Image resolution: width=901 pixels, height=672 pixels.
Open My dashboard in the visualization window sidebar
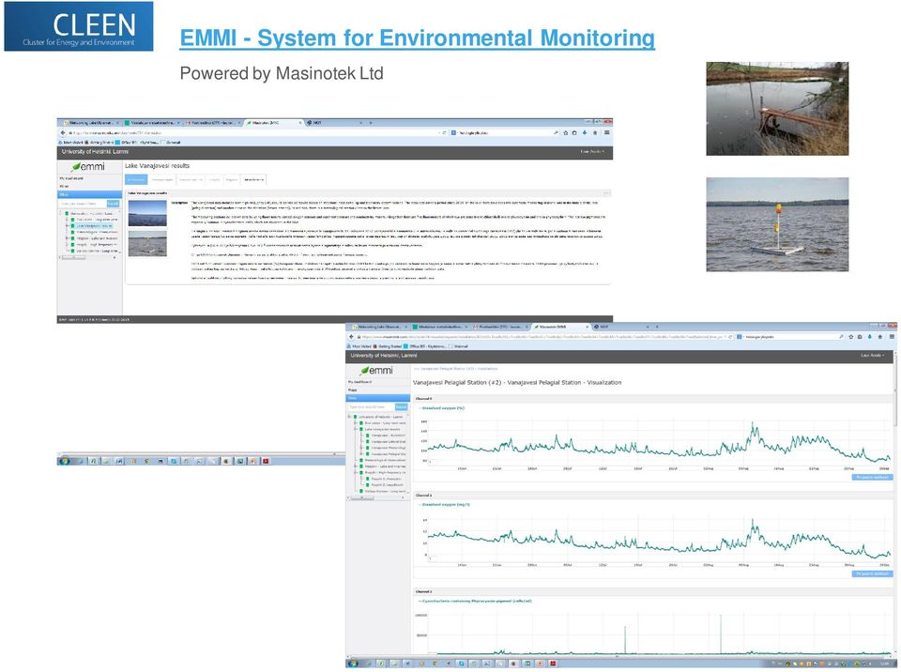359,382
